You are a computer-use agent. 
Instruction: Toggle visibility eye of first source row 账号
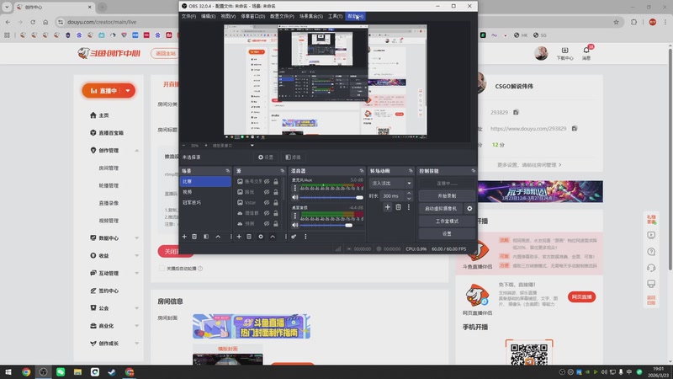click(267, 181)
